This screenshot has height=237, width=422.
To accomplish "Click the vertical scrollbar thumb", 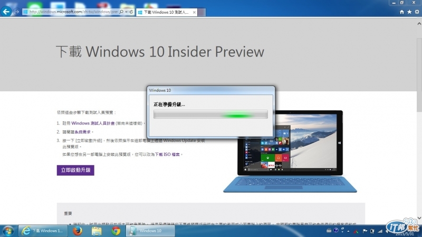I will pyautogui.click(x=419, y=74).
